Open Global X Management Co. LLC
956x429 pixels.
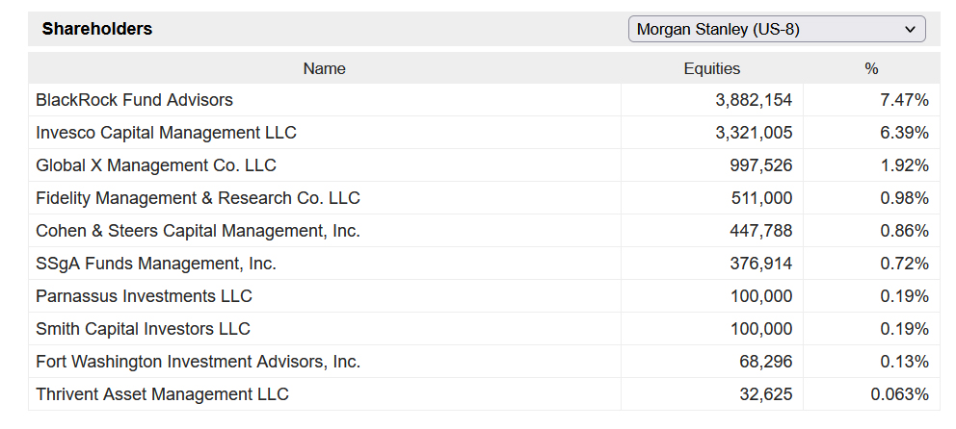click(155, 165)
